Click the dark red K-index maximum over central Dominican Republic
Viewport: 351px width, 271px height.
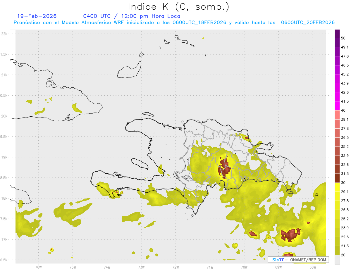pos(224,169)
